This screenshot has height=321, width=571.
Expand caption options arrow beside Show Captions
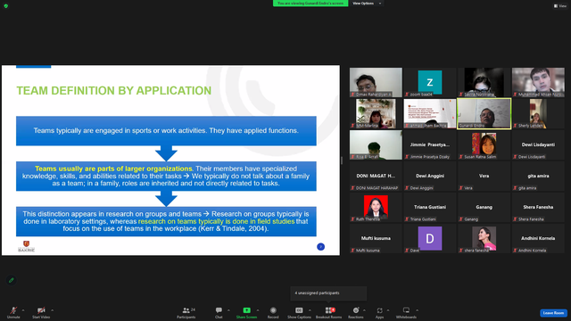310,310
